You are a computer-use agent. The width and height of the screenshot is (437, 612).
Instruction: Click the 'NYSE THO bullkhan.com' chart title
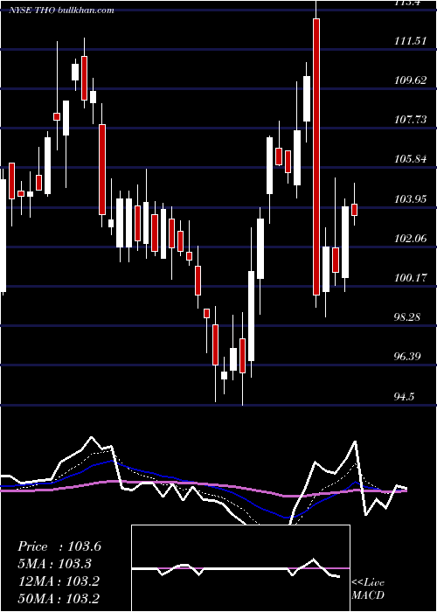coord(62,10)
